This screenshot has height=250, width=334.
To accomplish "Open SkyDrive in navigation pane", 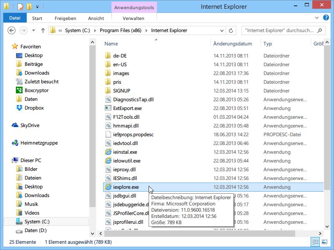I will (30, 125).
